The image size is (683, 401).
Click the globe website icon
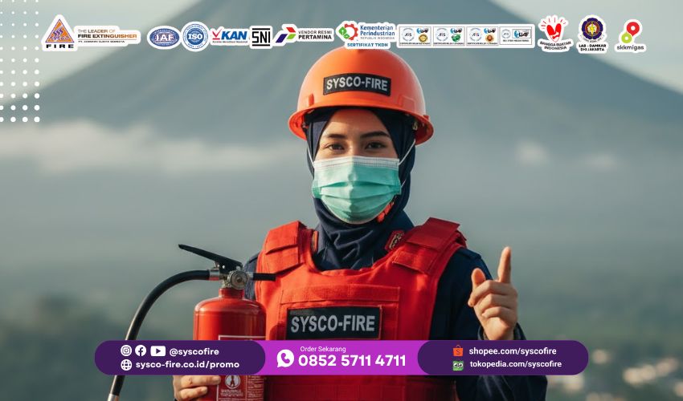[x=126, y=364]
